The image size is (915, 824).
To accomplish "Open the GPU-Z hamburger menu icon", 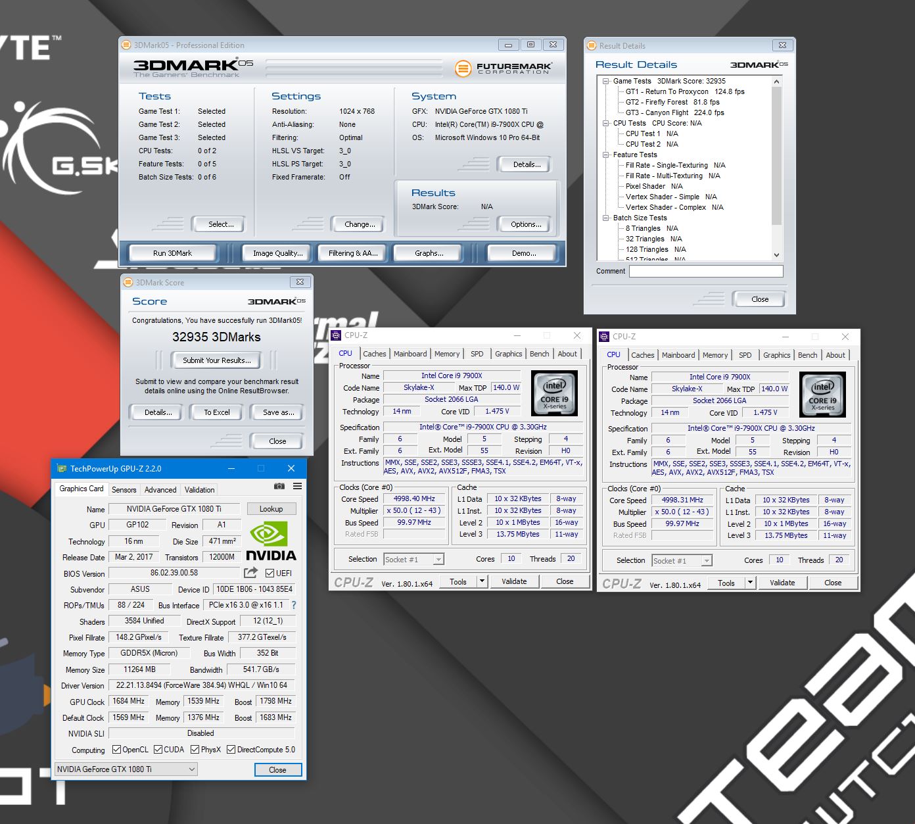I will tap(297, 486).
